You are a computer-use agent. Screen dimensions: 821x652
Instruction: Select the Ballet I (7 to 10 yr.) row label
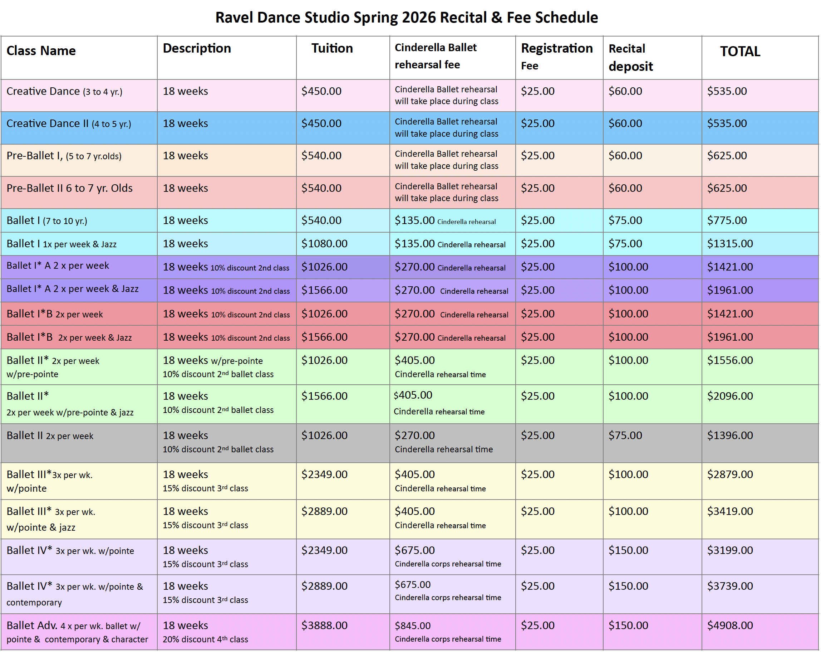click(46, 220)
